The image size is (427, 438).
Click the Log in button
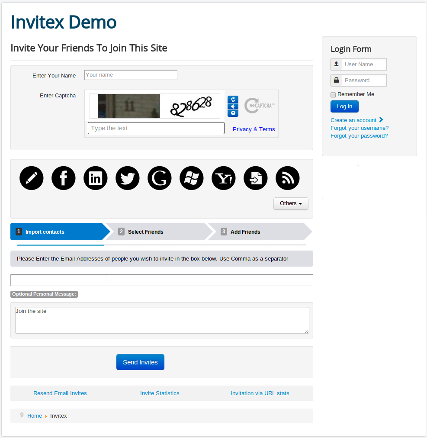point(344,106)
